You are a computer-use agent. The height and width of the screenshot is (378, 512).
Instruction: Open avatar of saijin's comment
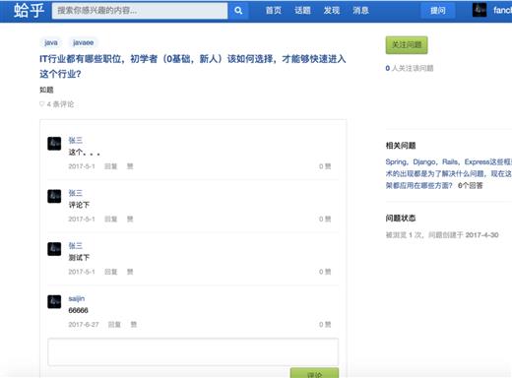coord(54,301)
